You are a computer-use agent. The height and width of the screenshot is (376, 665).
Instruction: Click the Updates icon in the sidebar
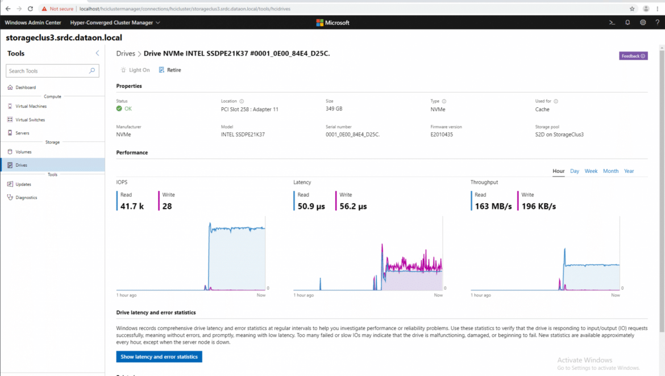coord(10,184)
